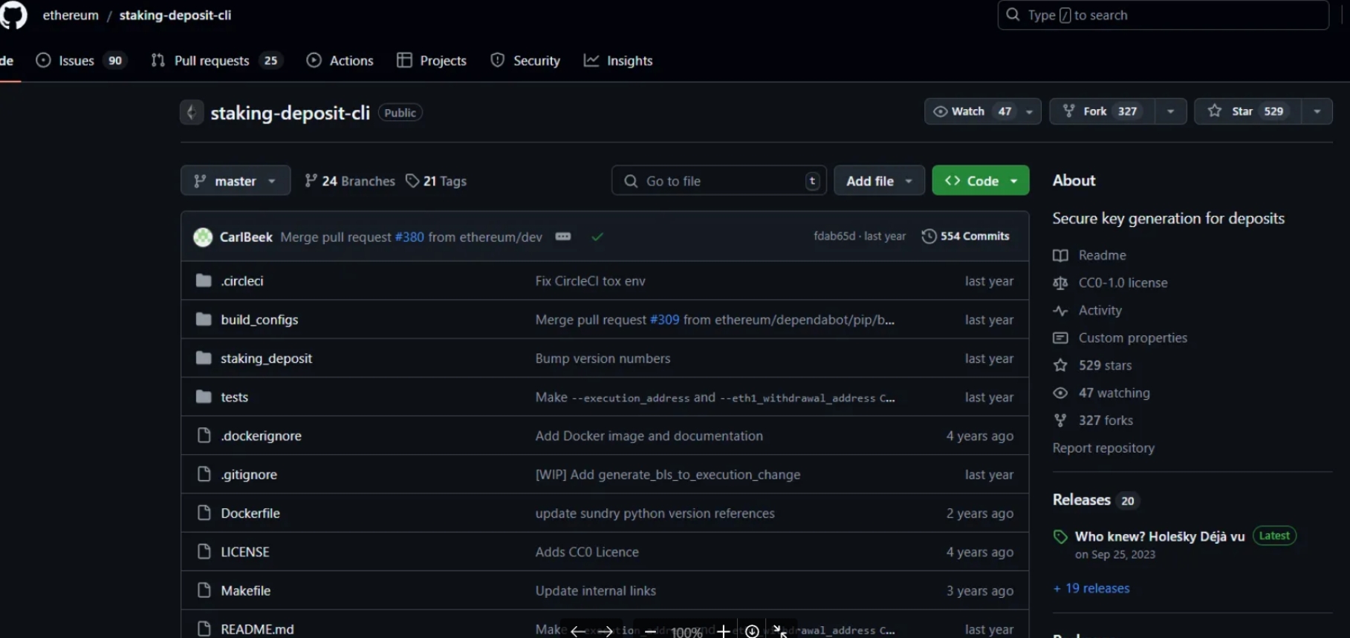The image size is (1350, 638).
Task: Click the GitHub logo icon
Action: pyautogui.click(x=13, y=16)
